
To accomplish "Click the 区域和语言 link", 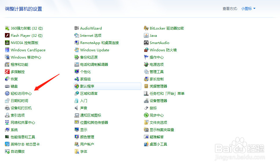I will (89, 94).
